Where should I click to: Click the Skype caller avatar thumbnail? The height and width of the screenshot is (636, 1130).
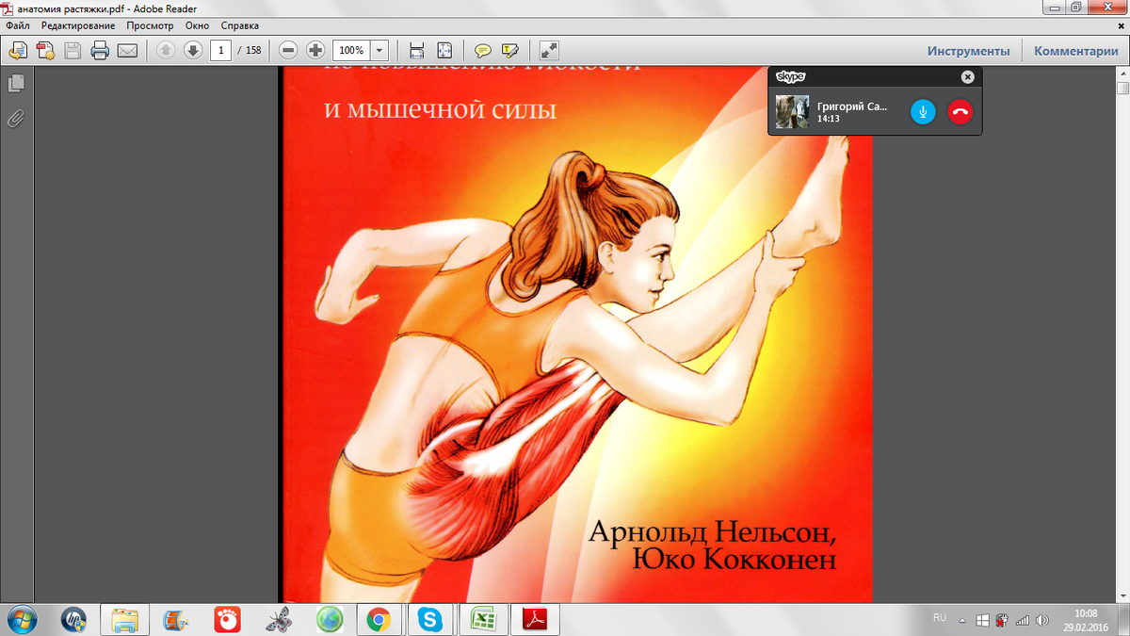(792, 112)
